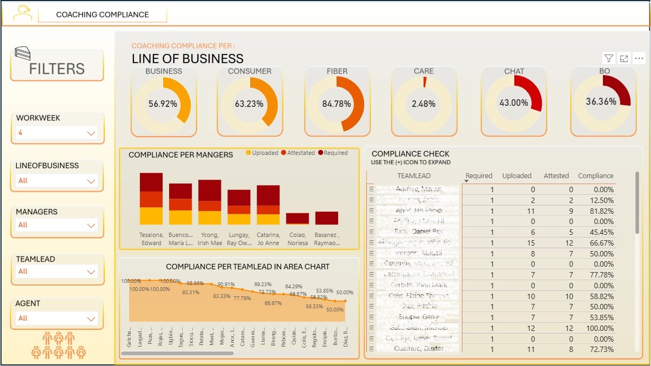Image resolution: width=651 pixels, height=366 pixels.
Task: Click the 81.82% compliance cell
Action: click(602, 211)
